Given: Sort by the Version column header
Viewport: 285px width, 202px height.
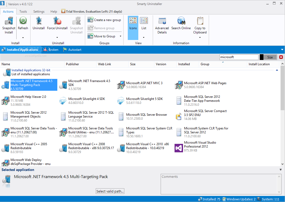Looking at the screenshot, I should click(165, 64).
